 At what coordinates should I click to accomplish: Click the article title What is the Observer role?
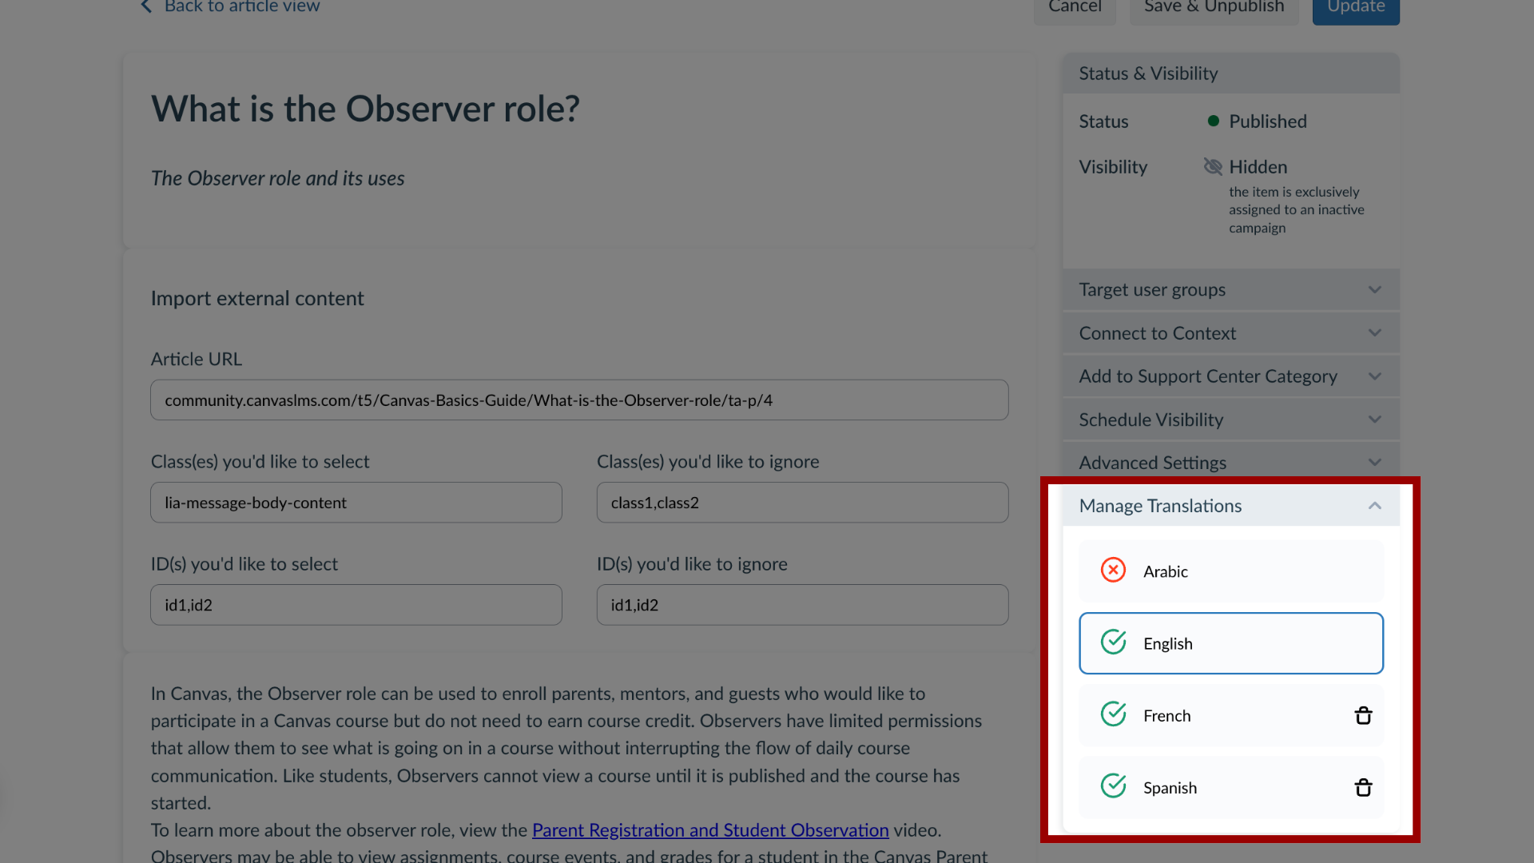pyautogui.click(x=365, y=109)
